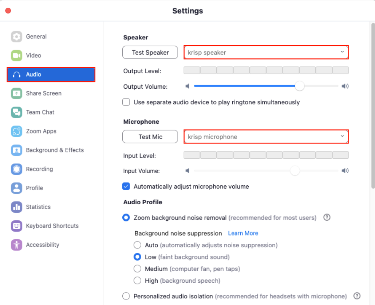Image resolution: width=375 pixels, height=305 pixels.
Task: Go to Team Chat settings
Action: click(x=17, y=112)
